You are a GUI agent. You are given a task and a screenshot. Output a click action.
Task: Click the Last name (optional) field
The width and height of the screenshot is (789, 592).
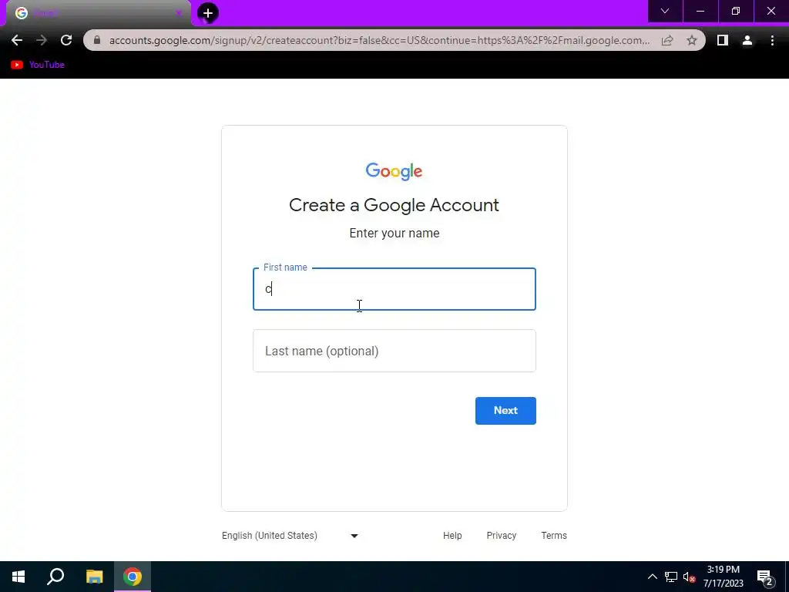394,351
